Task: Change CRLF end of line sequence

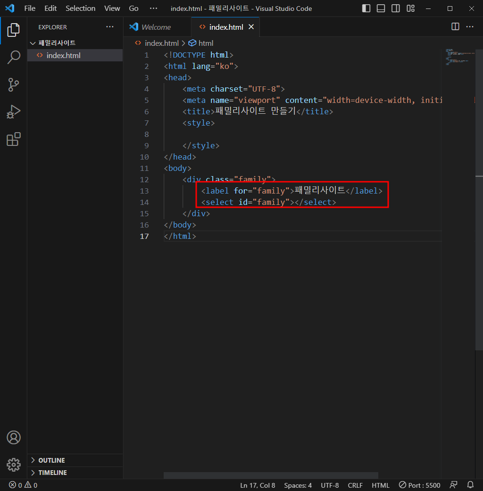Action: coord(355,485)
